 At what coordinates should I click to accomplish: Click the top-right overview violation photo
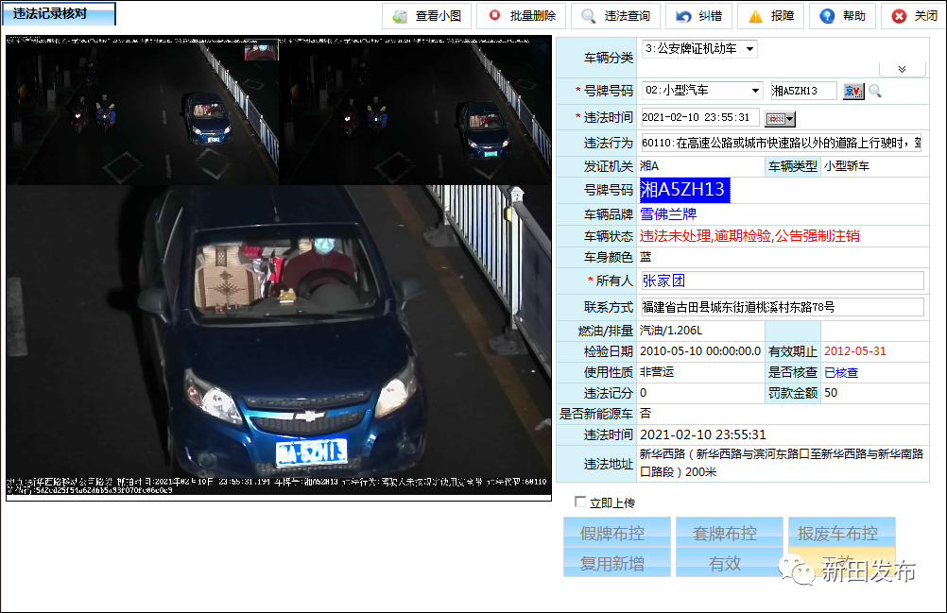415,111
